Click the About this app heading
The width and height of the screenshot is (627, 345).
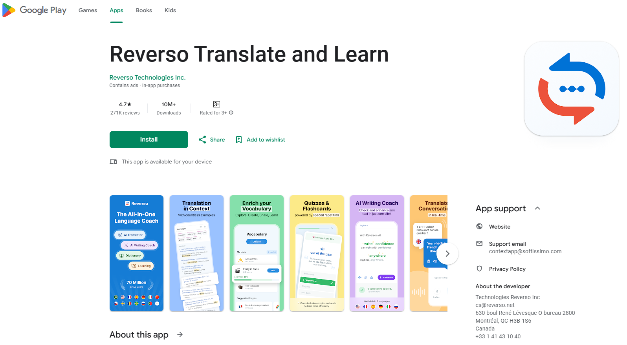coord(139,334)
